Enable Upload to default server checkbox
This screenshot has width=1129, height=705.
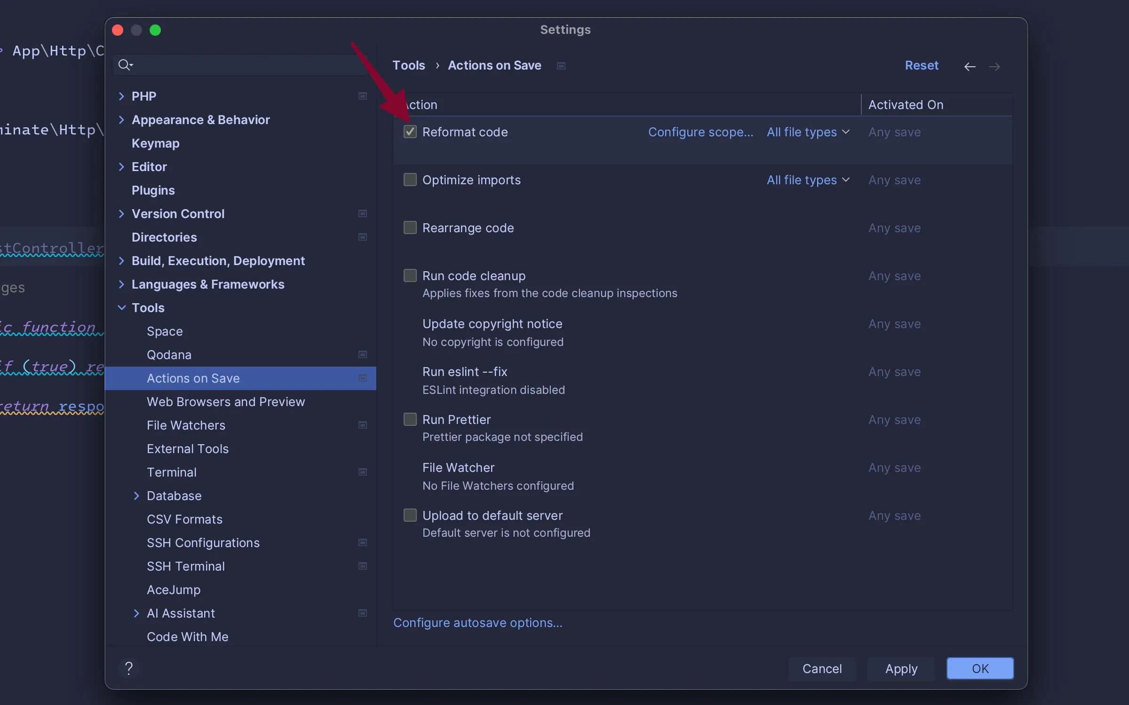(410, 516)
